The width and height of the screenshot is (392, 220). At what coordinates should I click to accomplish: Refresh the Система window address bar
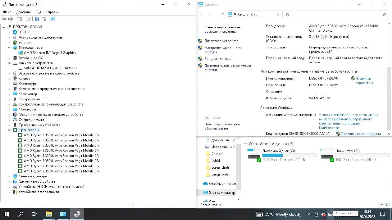(287, 15)
